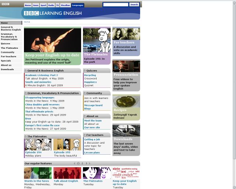Expand Grammar, Vocabulary & Pronunciation section arrow
Viewport: 236px width, 189px height.
25,93
